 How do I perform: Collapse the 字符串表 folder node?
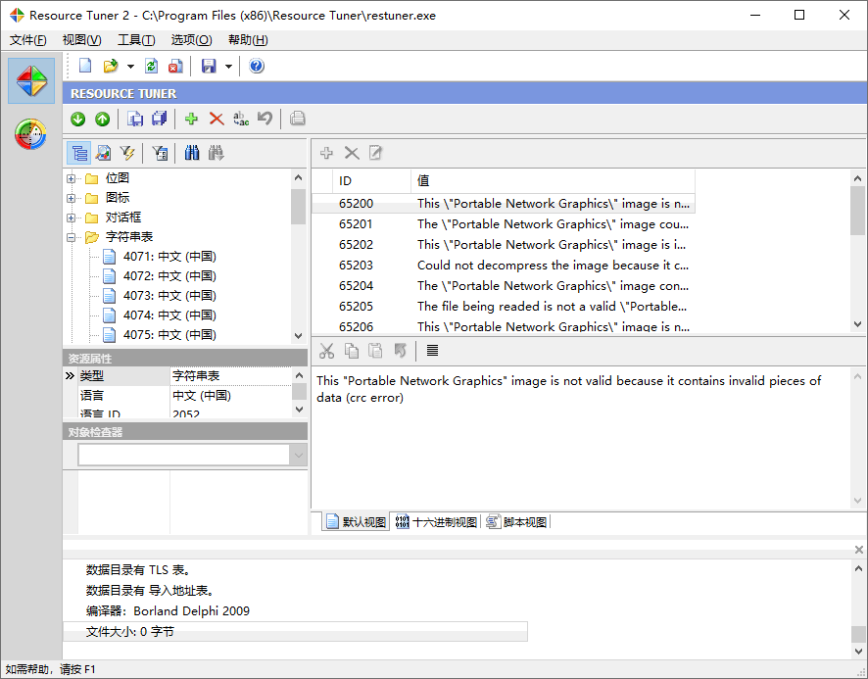click(71, 237)
